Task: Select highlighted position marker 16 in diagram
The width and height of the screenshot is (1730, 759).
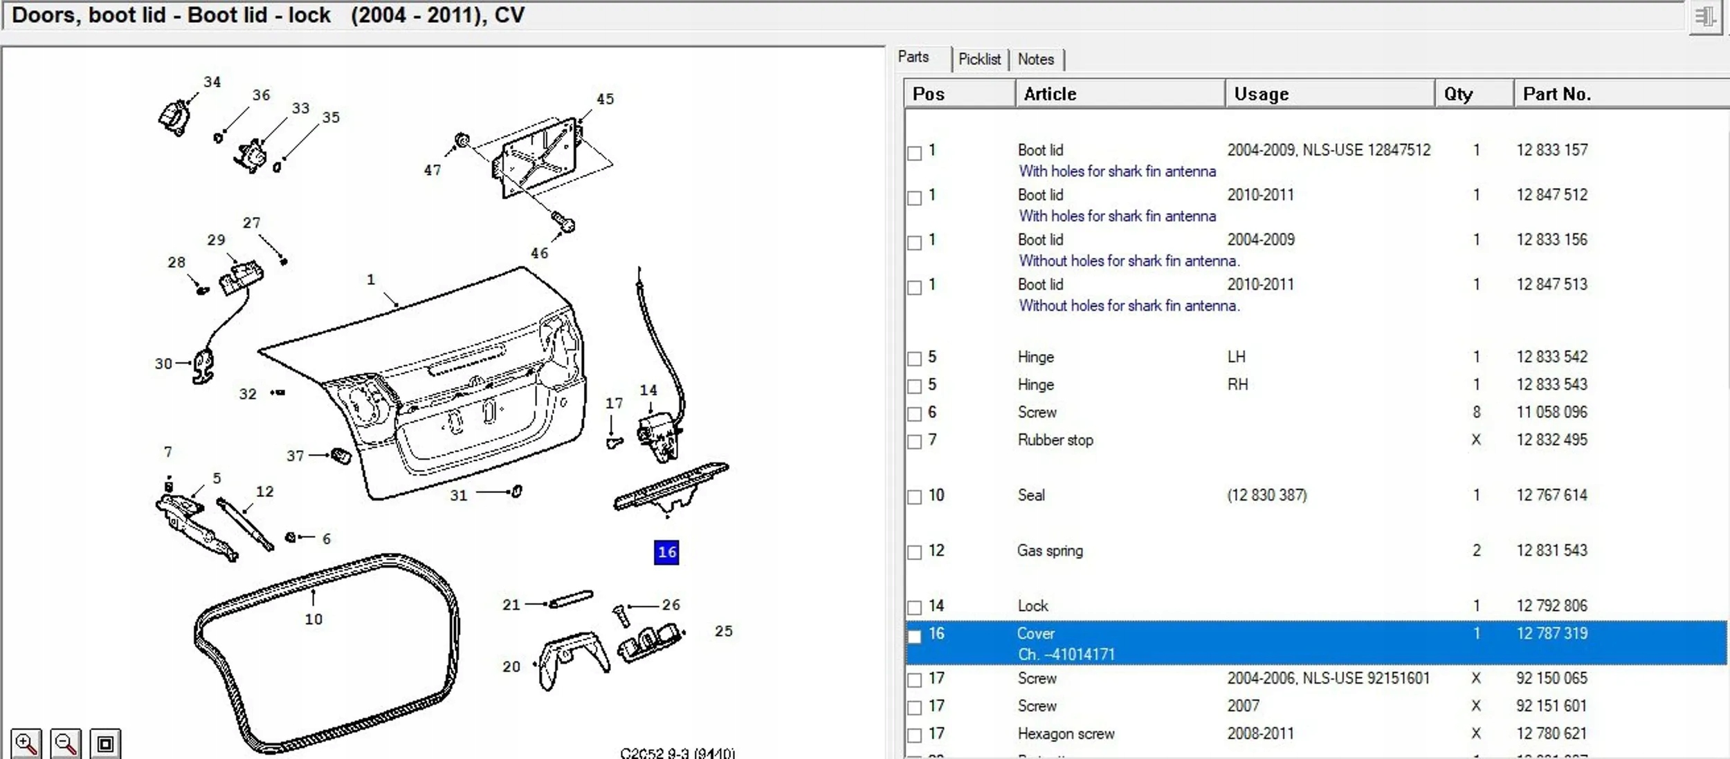Action: pyautogui.click(x=666, y=552)
